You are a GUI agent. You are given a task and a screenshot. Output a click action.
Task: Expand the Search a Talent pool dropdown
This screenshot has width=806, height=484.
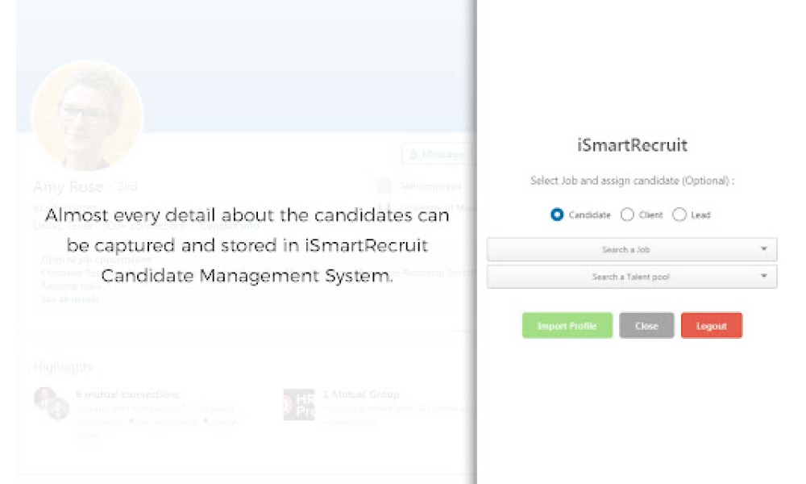[x=632, y=277]
